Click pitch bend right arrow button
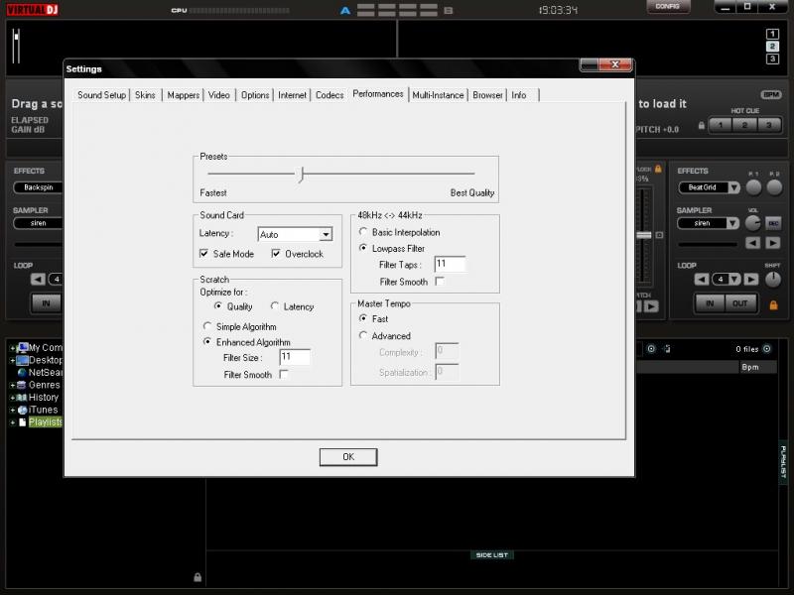The width and height of the screenshot is (794, 595). pyautogui.click(x=651, y=306)
